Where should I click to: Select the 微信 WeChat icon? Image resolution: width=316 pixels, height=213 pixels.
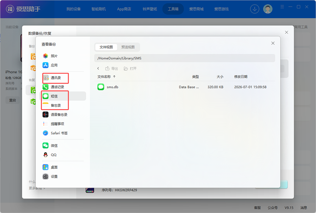point(46,145)
